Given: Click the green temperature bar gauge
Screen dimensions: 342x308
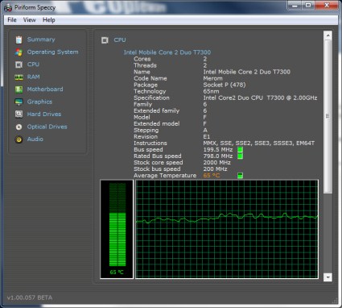Looking at the screenshot, I should coord(117,225).
